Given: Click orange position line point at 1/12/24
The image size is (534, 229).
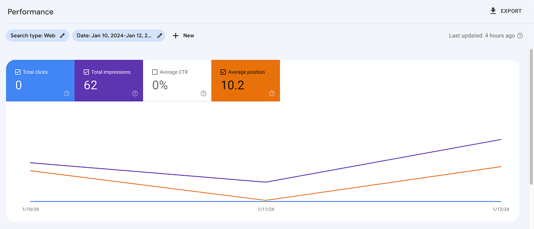Looking at the screenshot, I should click(x=501, y=167).
